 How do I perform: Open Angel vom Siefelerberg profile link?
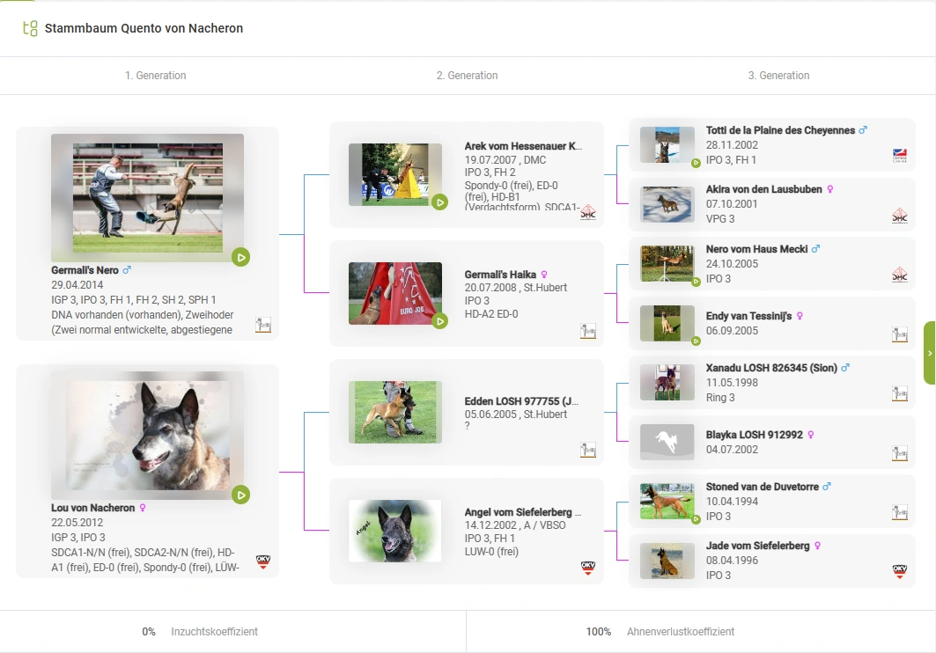522,512
